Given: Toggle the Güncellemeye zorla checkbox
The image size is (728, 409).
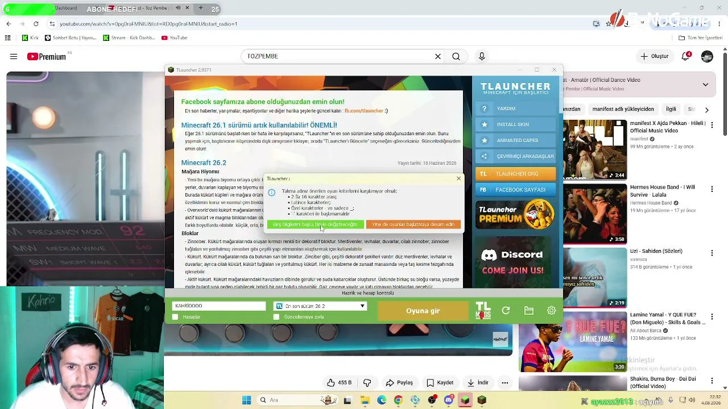Looking at the screenshot, I should (x=276, y=317).
